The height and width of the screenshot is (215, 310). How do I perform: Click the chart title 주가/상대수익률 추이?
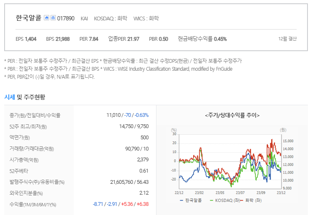[x=232, y=115]
